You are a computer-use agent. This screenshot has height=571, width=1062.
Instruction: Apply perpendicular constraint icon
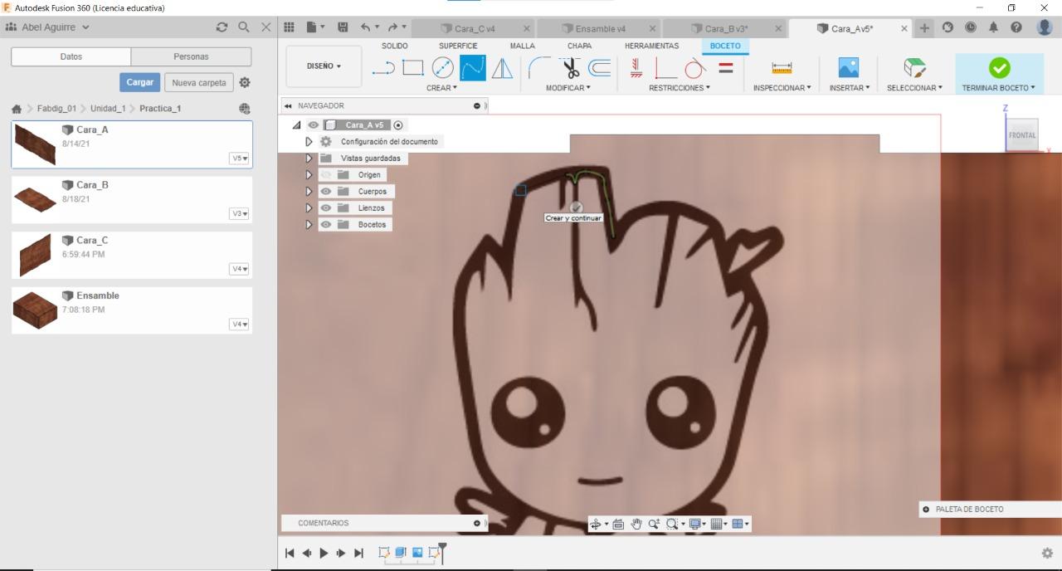(x=665, y=68)
